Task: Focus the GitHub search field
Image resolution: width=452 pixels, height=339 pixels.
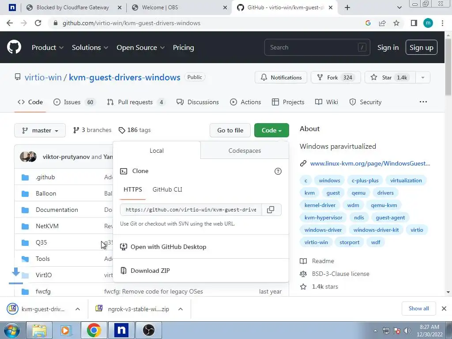Action: tap(317, 47)
